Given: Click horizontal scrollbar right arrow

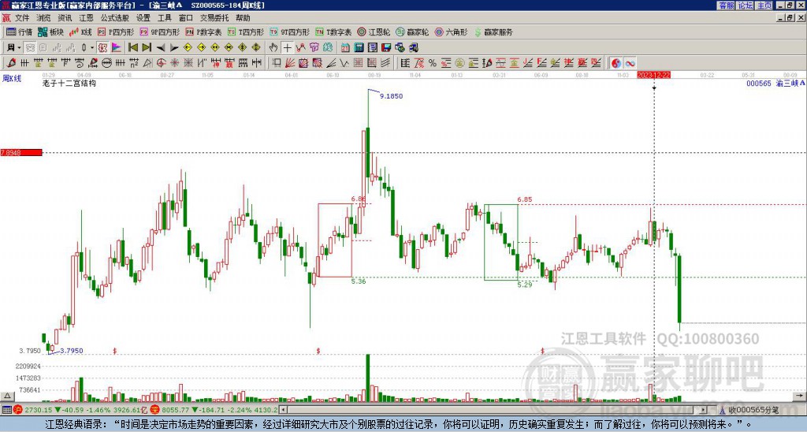Looking at the screenshot, I should pyautogui.click(x=704, y=410).
